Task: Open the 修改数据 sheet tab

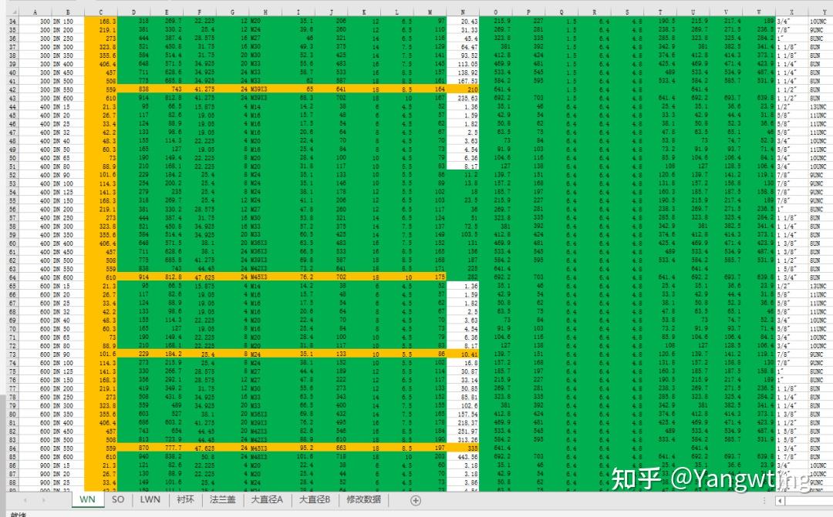Action: (x=364, y=499)
